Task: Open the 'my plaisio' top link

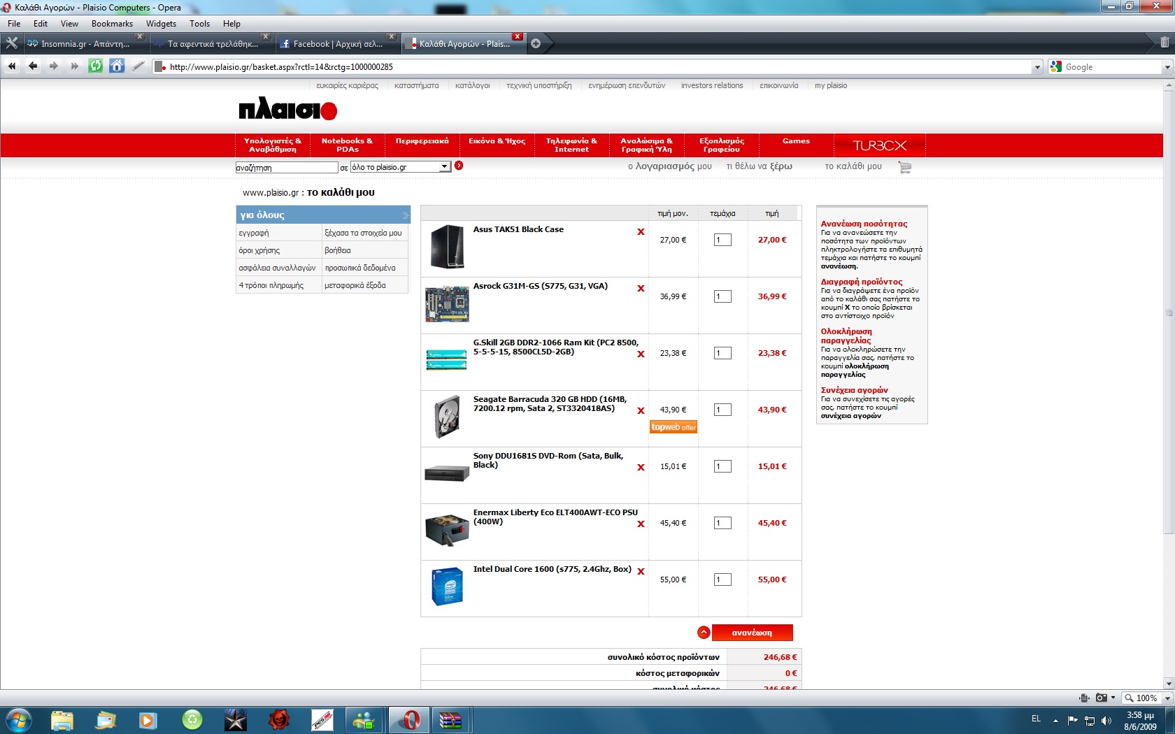Action: point(831,85)
